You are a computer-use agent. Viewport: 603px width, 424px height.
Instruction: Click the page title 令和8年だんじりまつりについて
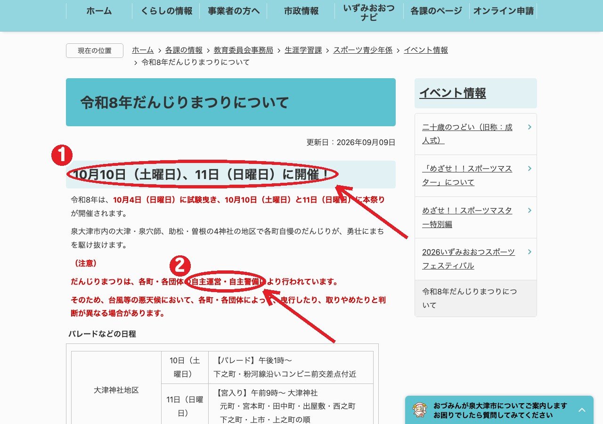pos(184,102)
